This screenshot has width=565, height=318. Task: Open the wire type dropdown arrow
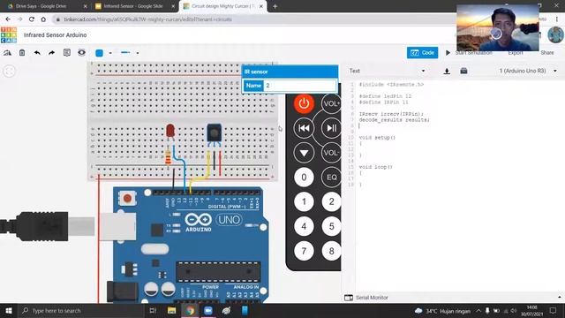point(138,53)
